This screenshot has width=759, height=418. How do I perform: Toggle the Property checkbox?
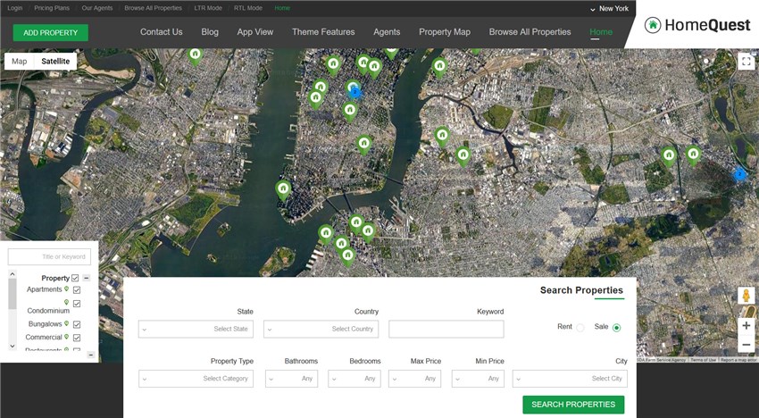point(75,278)
